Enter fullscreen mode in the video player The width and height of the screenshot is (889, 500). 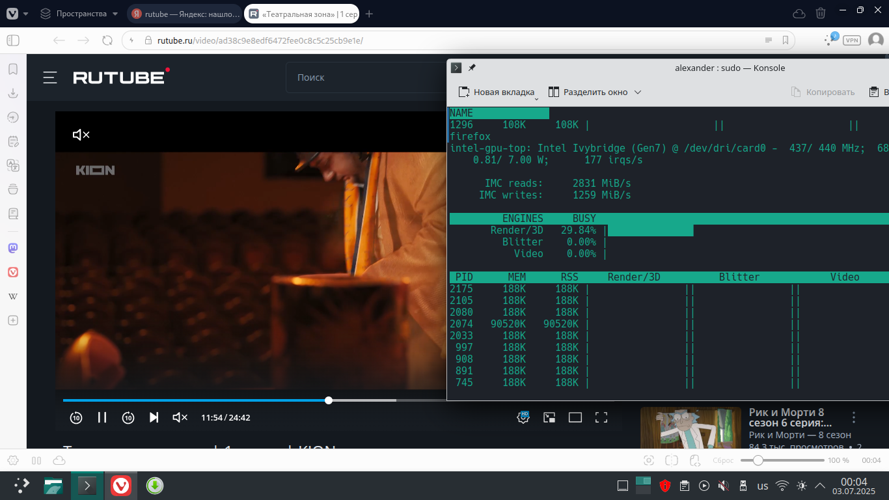pos(601,417)
